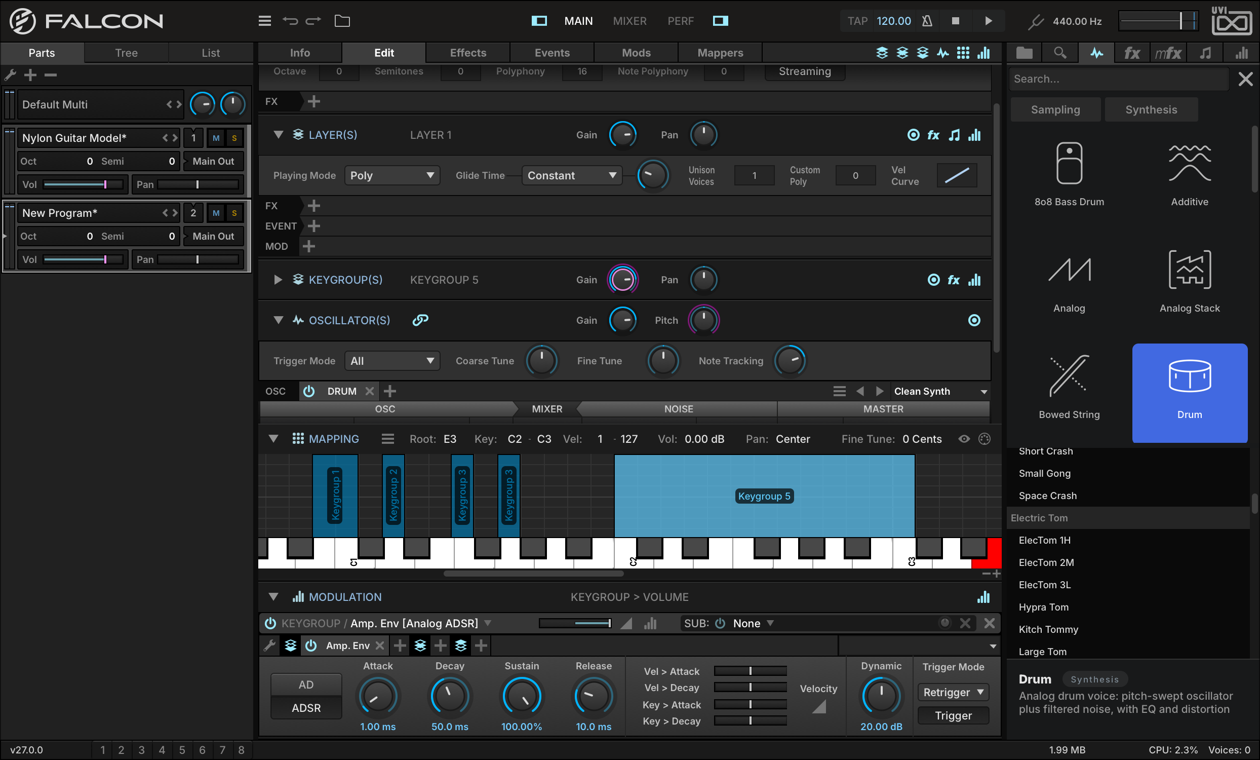
Task: Remove part with the minus icon
Action: click(51, 75)
